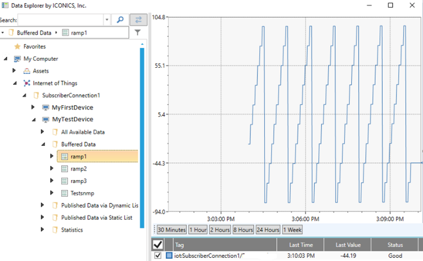Image resolution: width=423 pixels, height=261 pixels.
Task: Set time range to 30 Minutes
Action: click(172, 230)
